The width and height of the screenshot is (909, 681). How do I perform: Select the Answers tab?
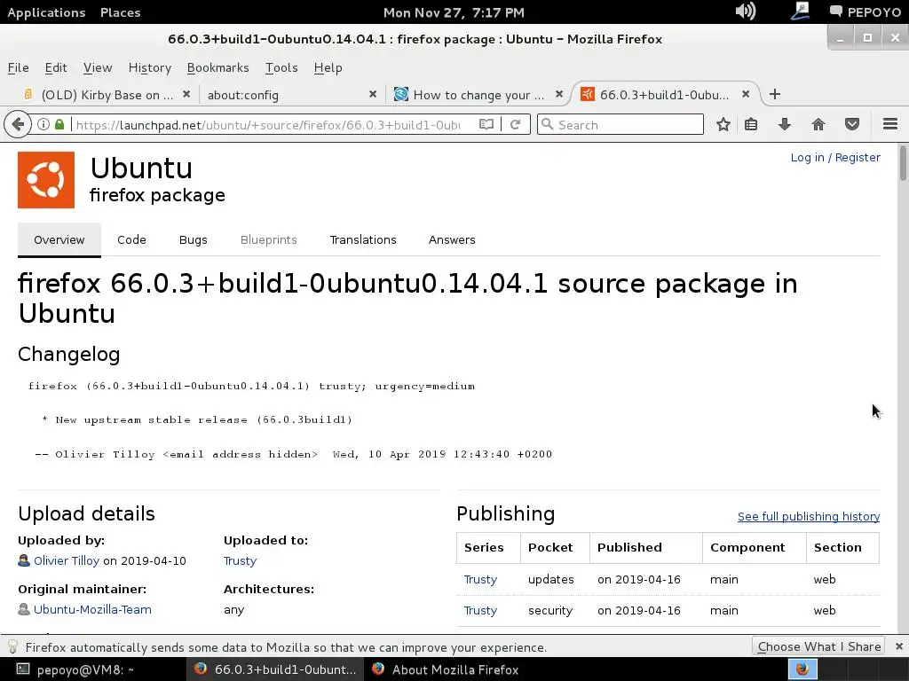(x=452, y=239)
